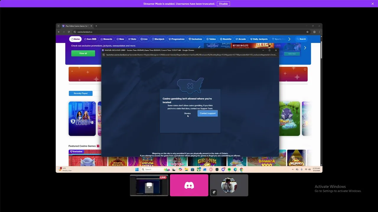
Task: Open the Roulette category
Action: pos(226,39)
